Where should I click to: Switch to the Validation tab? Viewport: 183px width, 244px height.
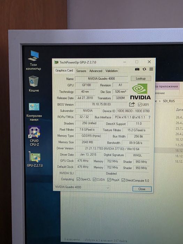(112, 71)
